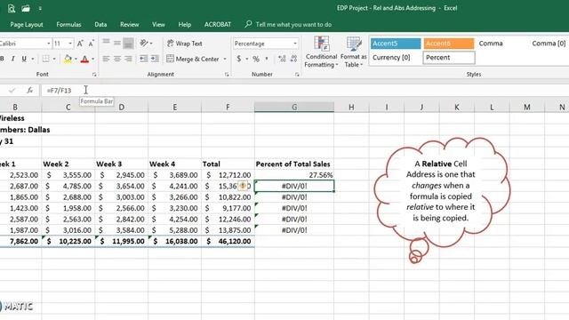Click the error warning icon beside cell G7
Screen dimensions: 569x320
coord(243,186)
